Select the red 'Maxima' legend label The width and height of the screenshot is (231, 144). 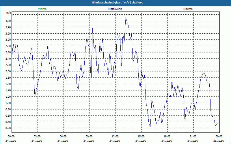pos(188,9)
